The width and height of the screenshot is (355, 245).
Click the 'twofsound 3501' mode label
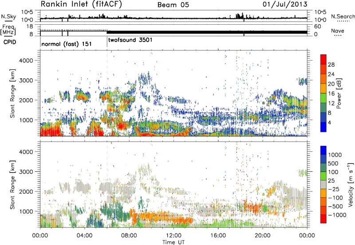pyautogui.click(x=130, y=40)
